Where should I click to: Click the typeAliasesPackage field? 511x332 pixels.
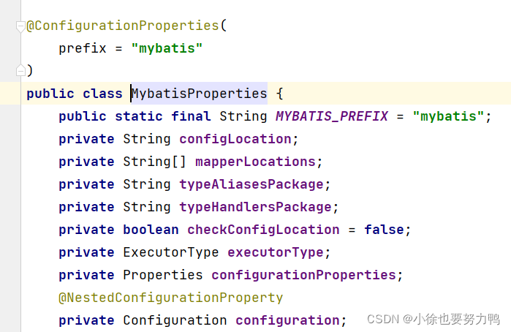251,184
